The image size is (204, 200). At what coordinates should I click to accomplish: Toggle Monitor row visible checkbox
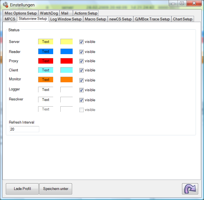pos(81,80)
